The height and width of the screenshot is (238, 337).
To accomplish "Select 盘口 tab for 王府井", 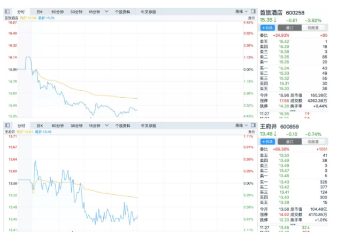I will pos(289,141).
